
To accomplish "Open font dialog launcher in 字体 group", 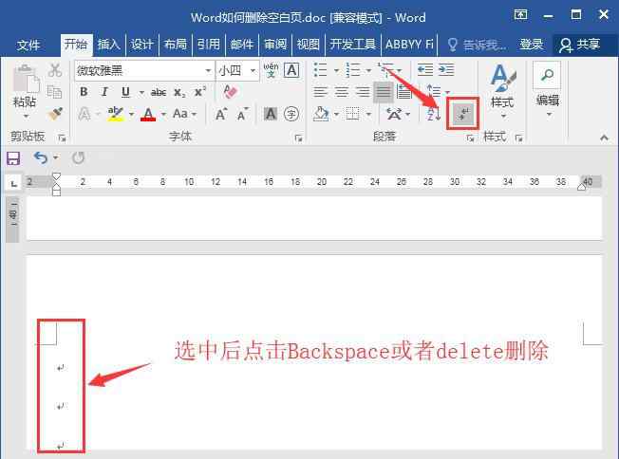I will point(298,138).
